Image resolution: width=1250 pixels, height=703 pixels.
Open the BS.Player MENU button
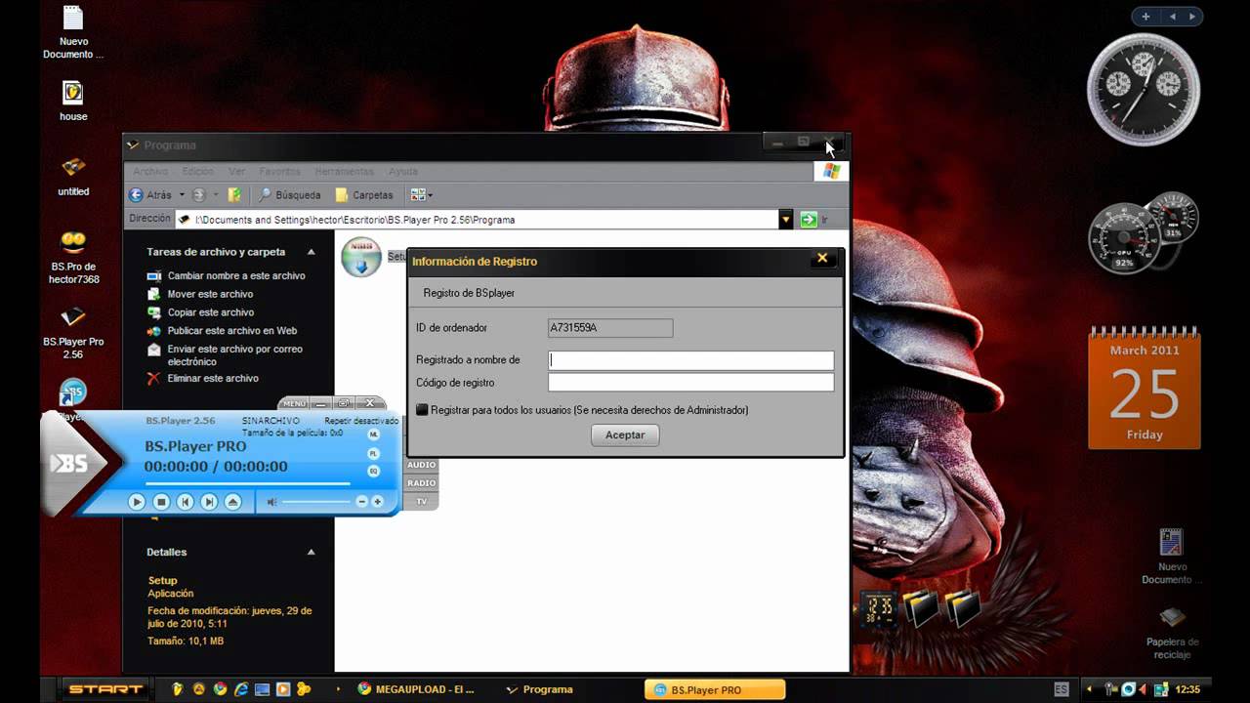coord(293,403)
